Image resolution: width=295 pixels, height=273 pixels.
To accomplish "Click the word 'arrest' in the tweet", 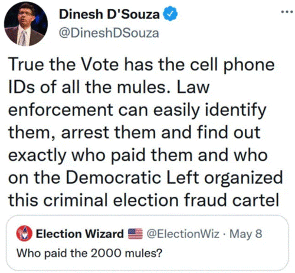I will point(85,133).
